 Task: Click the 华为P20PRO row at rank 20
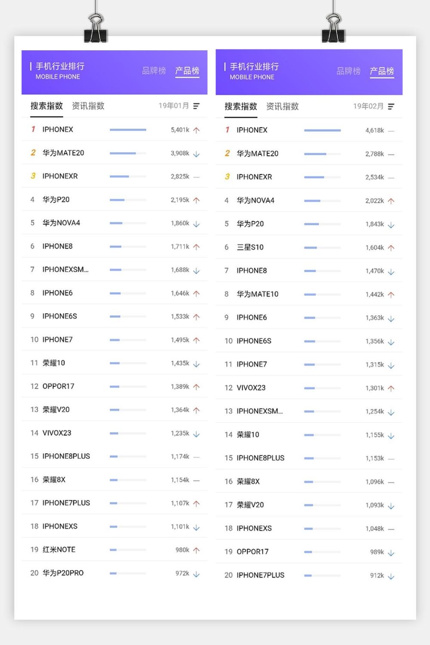point(63,573)
